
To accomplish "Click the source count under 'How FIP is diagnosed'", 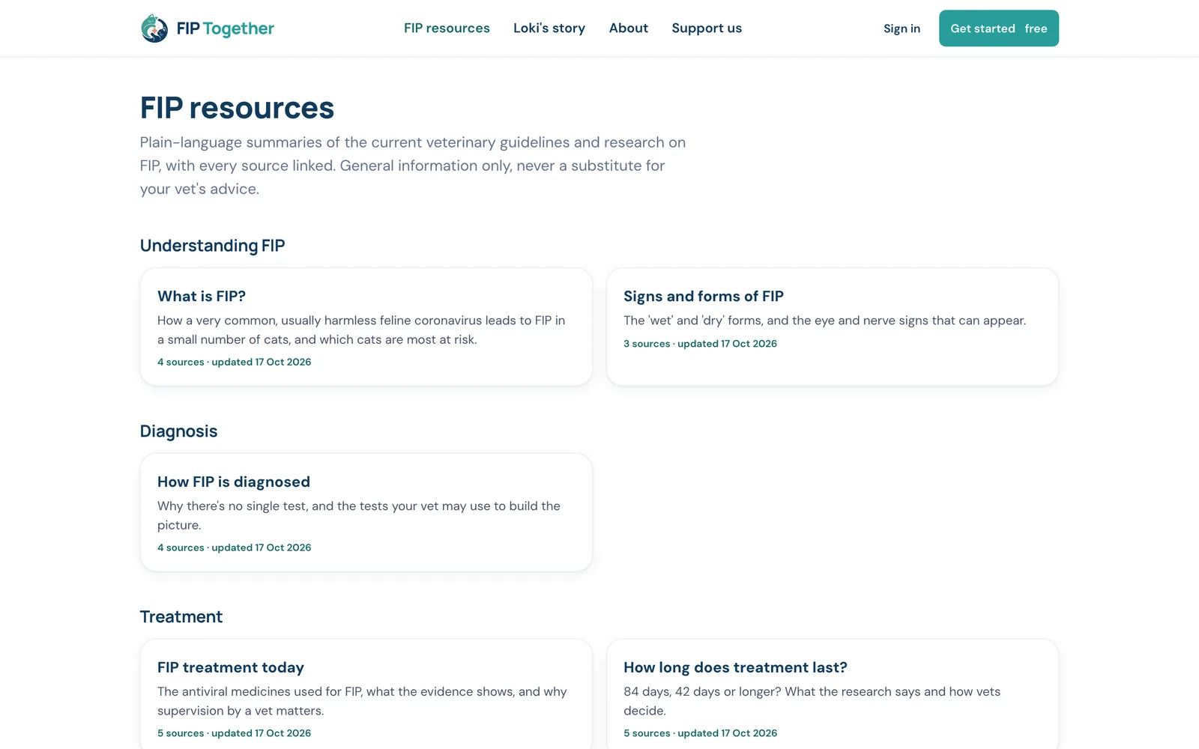I will click(235, 548).
